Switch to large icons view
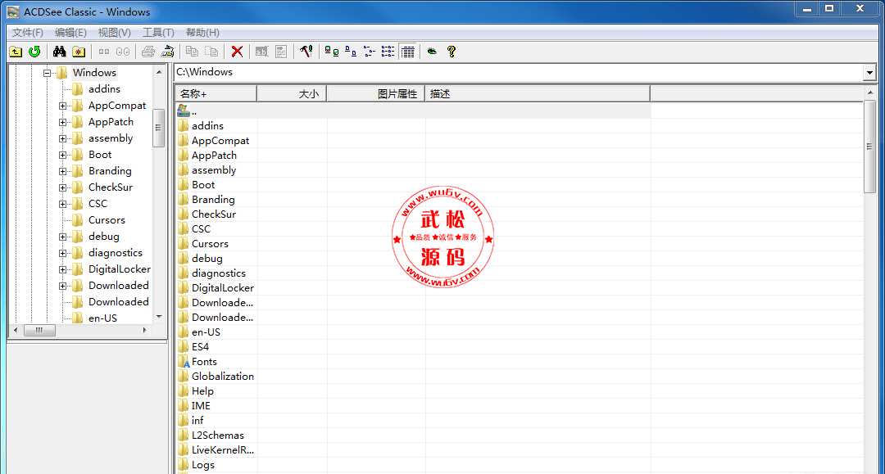This screenshot has height=474, width=885. (331, 52)
